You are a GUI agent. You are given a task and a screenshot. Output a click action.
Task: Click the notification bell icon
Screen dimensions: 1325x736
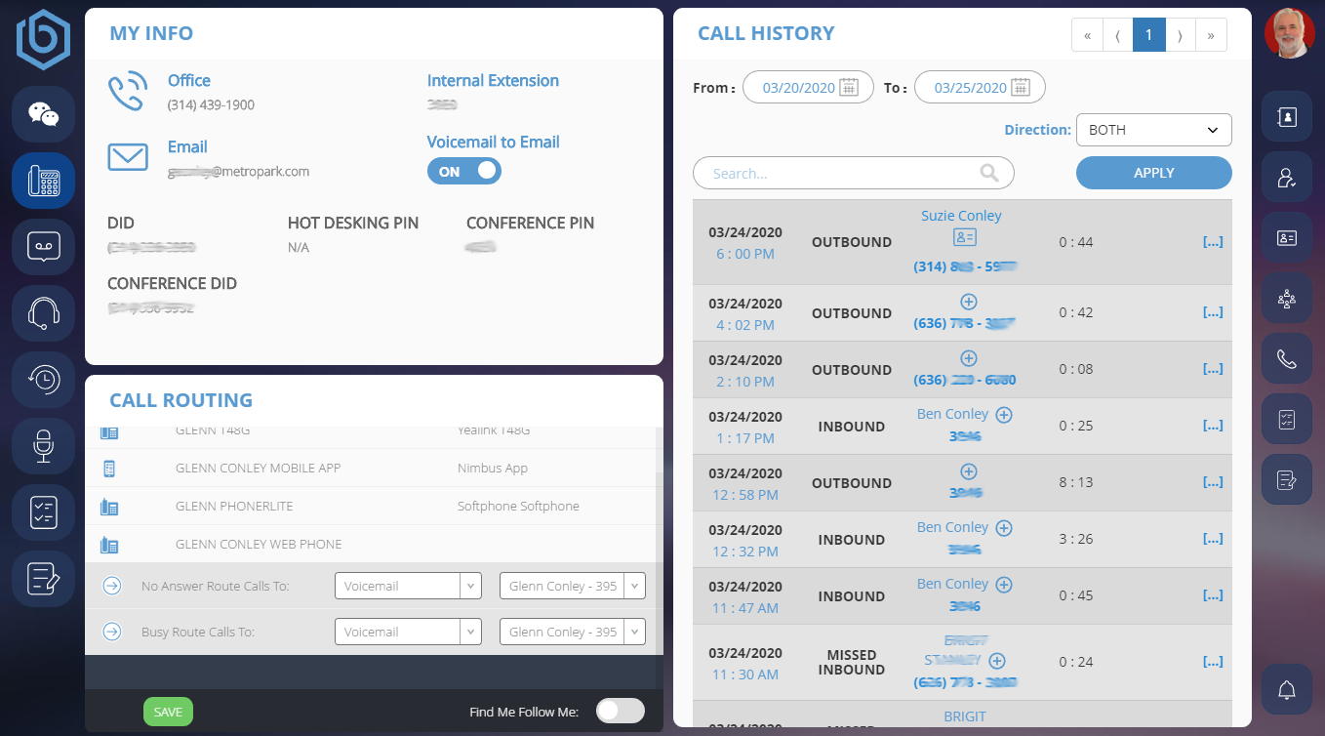pos(1286,690)
